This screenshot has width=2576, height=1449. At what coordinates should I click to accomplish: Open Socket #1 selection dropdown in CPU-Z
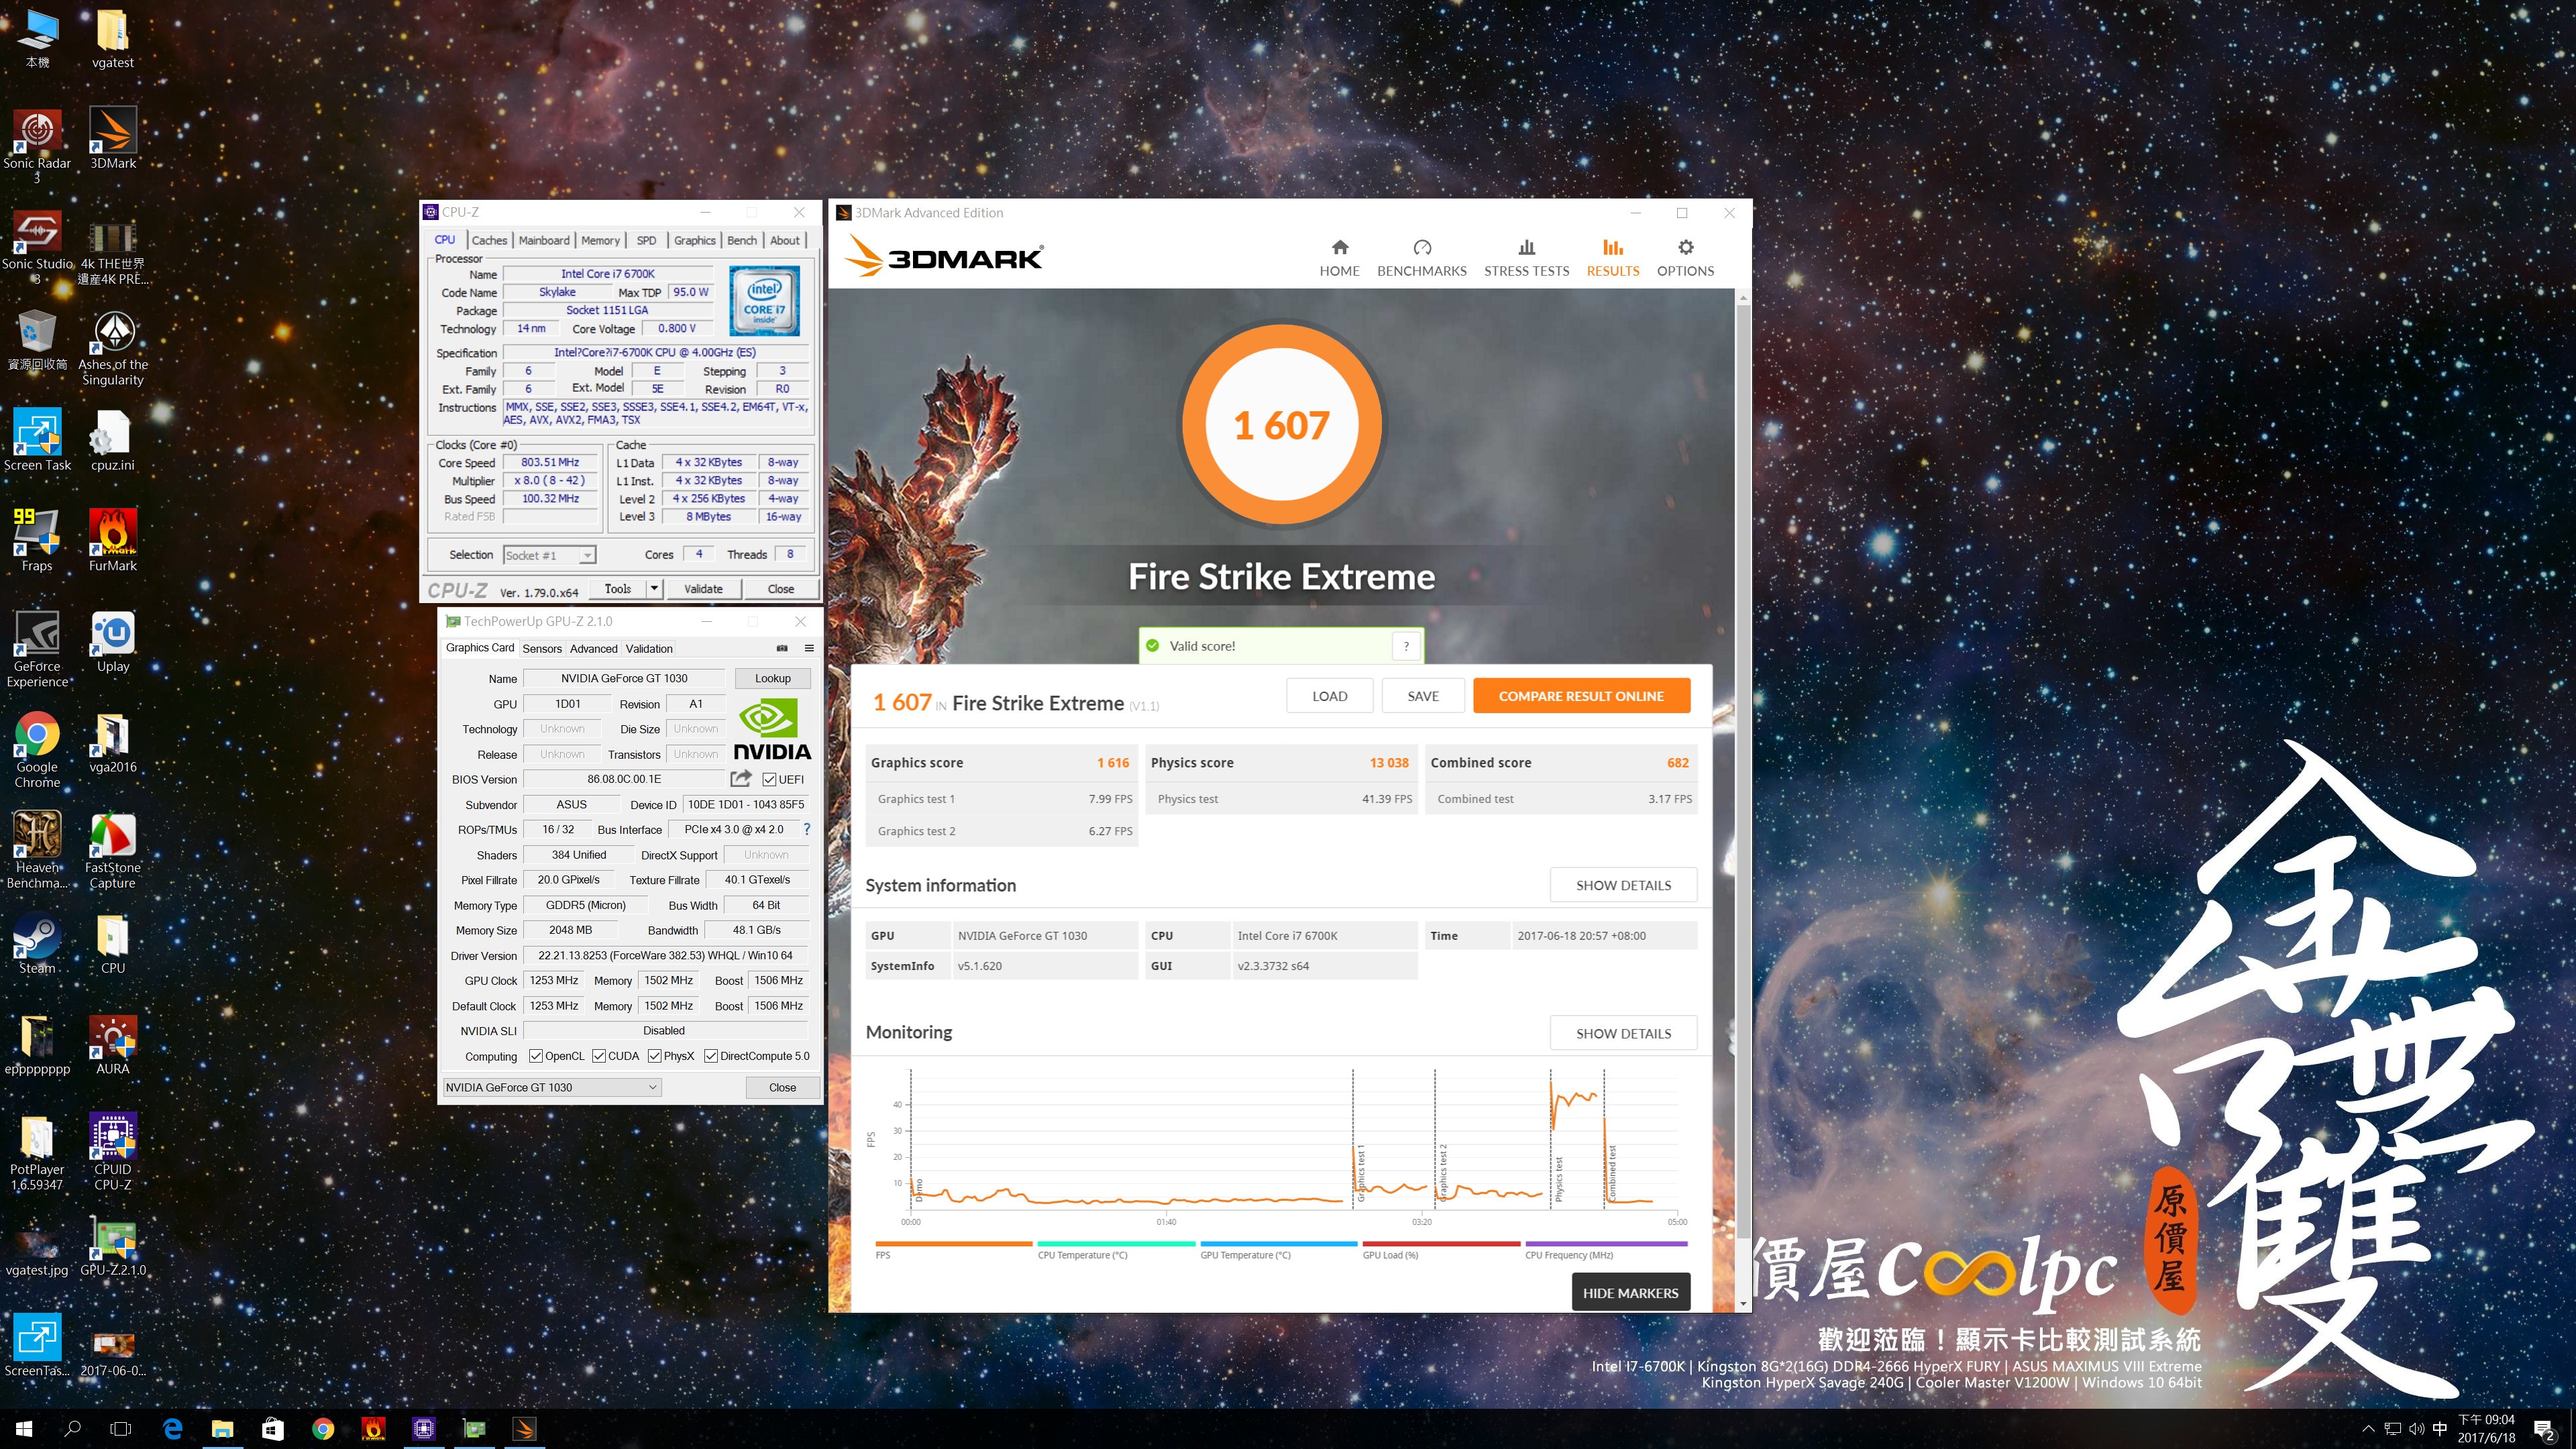click(x=549, y=555)
